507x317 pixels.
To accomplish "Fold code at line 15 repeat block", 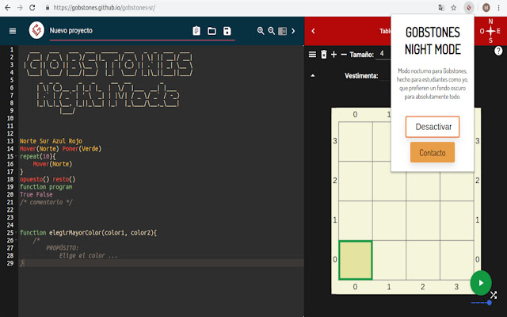I will [x=16, y=156].
